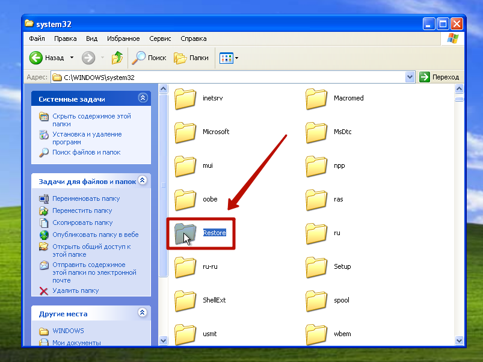Image resolution: width=483 pixels, height=362 pixels.
Task: Open Установка и удаление программ link
Action: [x=87, y=138]
